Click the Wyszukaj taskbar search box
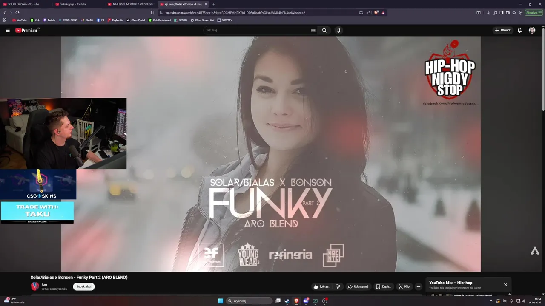The height and width of the screenshot is (306, 545). coord(250,301)
